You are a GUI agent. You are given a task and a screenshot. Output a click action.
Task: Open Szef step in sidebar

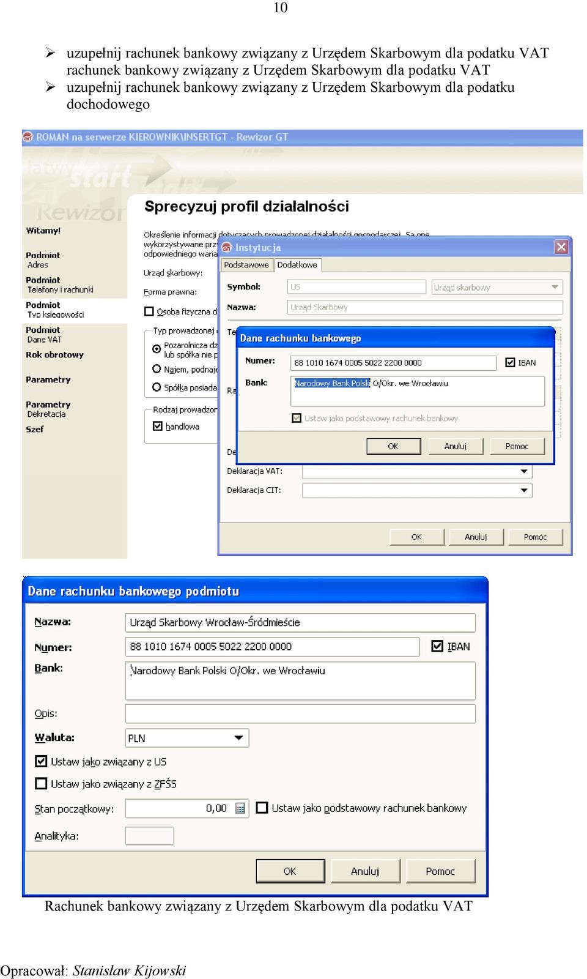[x=35, y=430]
